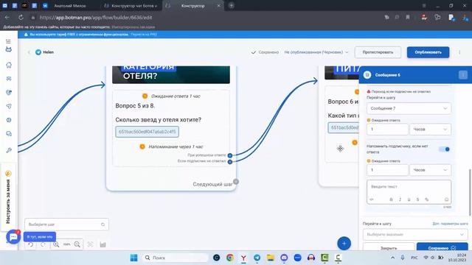Click the 'Опубликовать' button
Image resolution: width=472 pixels, height=265 pixels.
(428, 52)
